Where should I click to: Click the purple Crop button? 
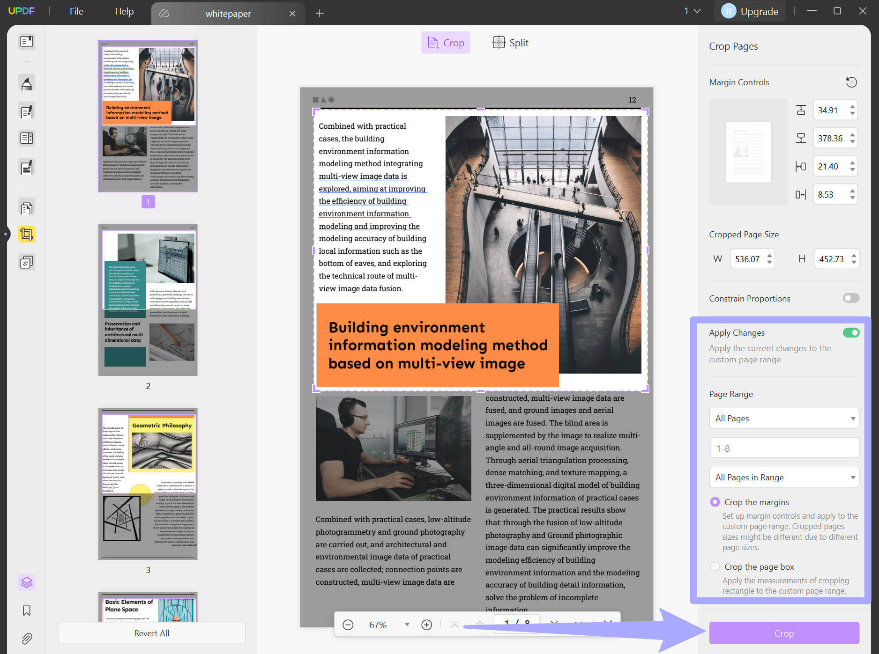784,633
